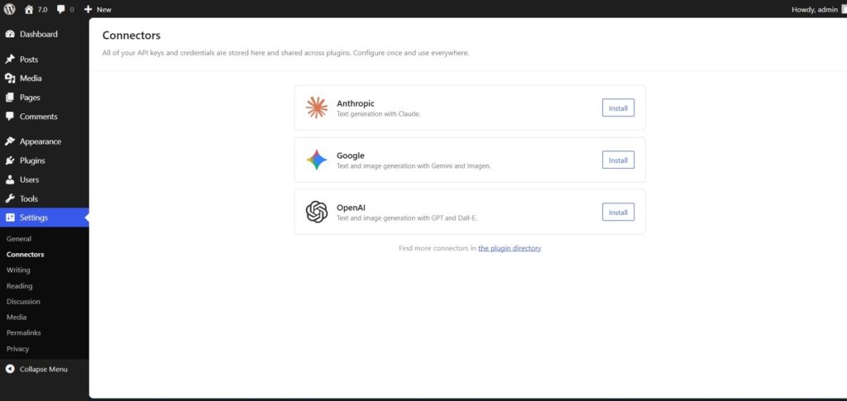Select the Connectors submenu item
847x401 pixels.
coord(26,254)
